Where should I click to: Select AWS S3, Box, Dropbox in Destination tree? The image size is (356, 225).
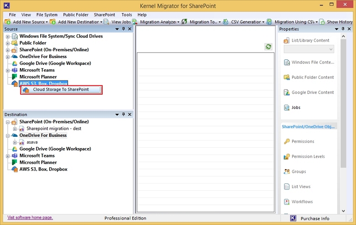pyautogui.click(x=43, y=169)
